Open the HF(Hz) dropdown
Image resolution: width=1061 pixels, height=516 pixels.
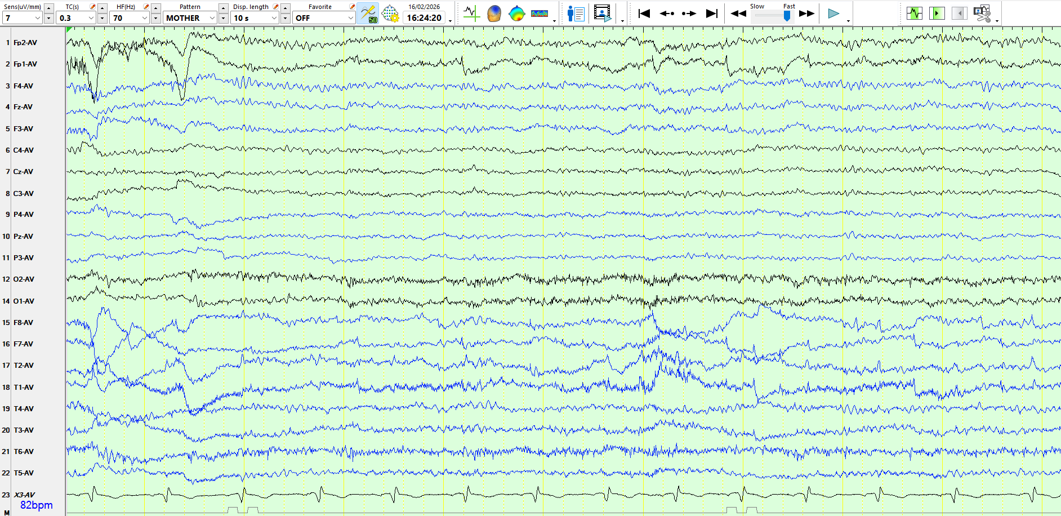tap(130, 18)
